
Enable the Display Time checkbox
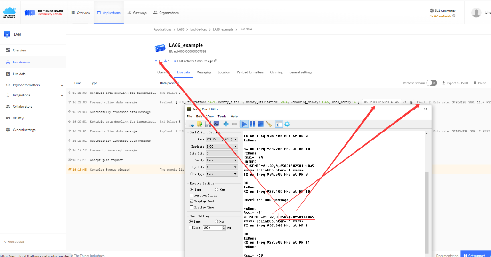coord(192,207)
